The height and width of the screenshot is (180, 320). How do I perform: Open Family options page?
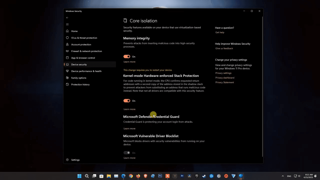[x=90, y=78]
